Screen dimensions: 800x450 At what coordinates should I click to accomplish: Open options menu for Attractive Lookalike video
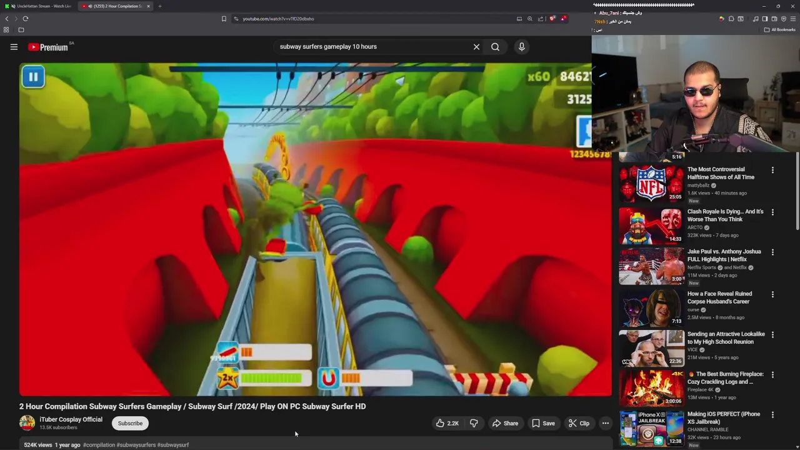(772, 335)
